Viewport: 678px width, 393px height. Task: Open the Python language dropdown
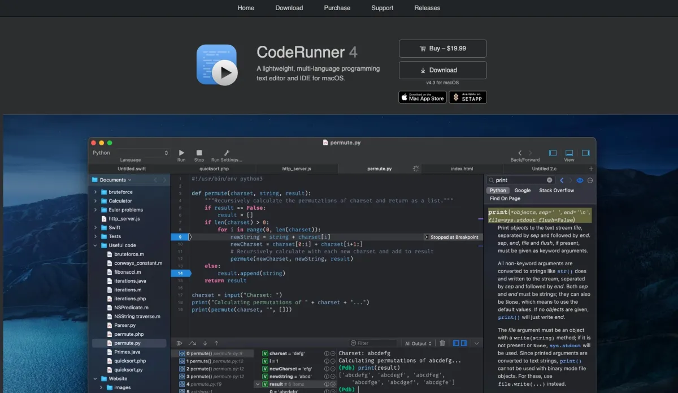[x=131, y=153]
